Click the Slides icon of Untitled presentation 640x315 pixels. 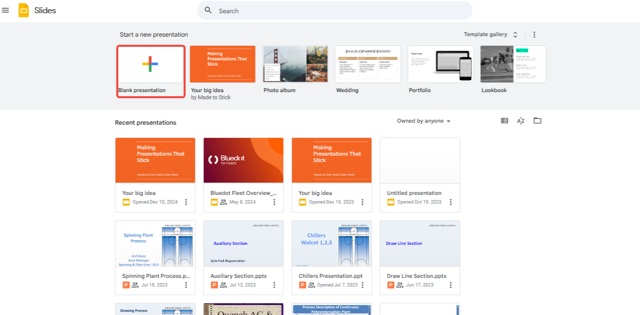click(391, 202)
